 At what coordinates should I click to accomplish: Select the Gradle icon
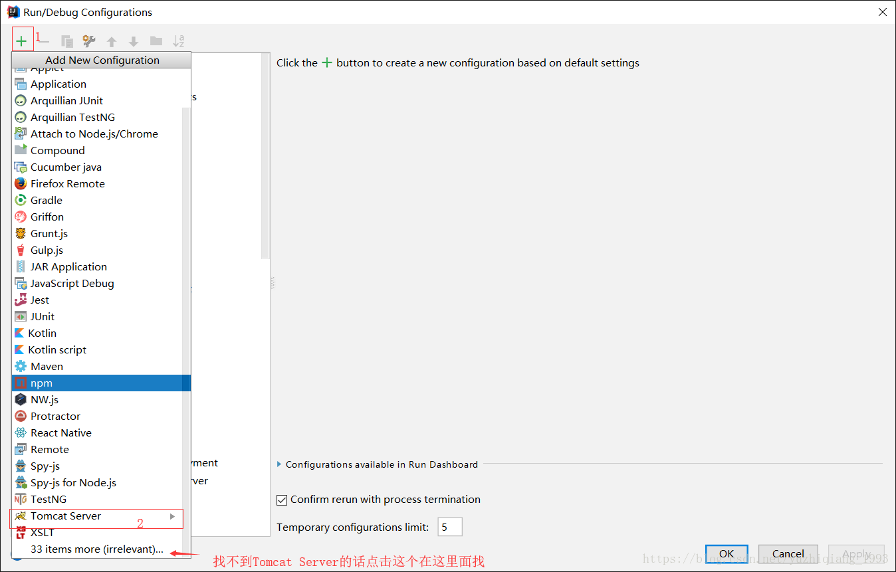(x=21, y=200)
